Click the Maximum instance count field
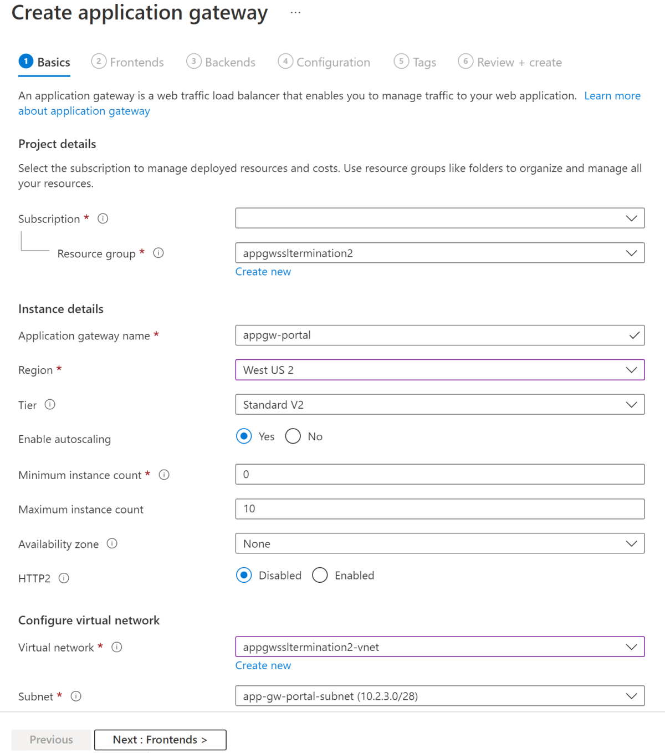Image resolution: width=665 pixels, height=753 pixels. point(440,508)
